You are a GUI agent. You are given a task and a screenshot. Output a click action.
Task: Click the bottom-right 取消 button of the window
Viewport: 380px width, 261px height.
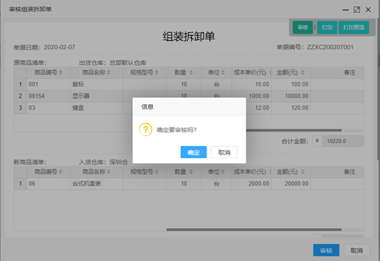pos(357,250)
